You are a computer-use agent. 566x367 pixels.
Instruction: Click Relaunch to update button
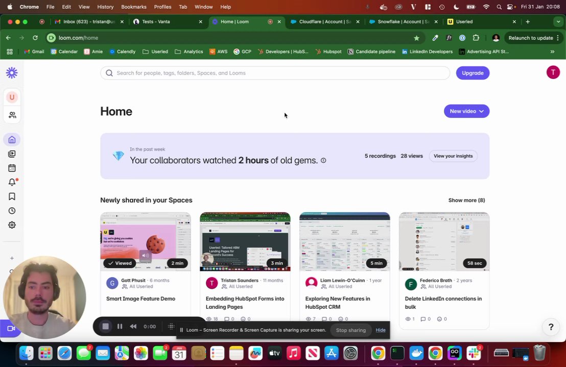(531, 38)
